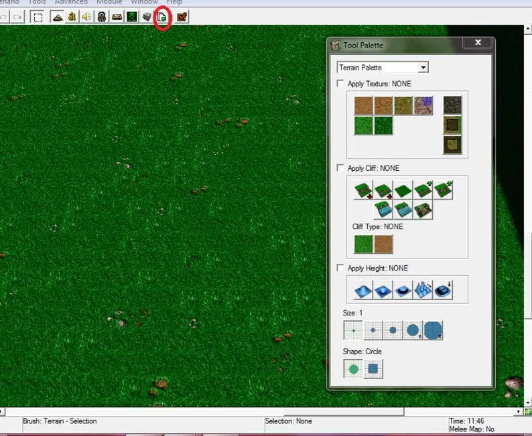Click the 'Selection: None' status text

288,421
